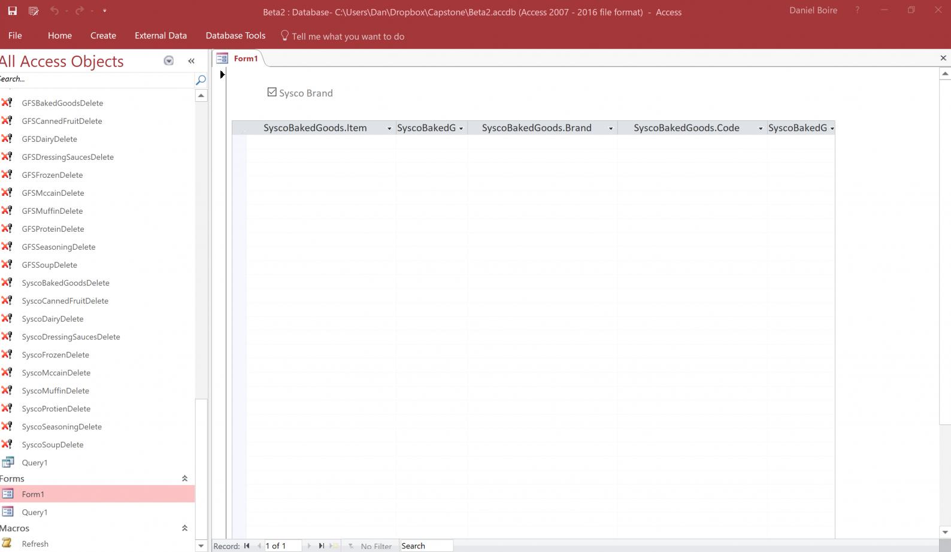Collapse the navigation pane with the double chevron
The height and width of the screenshot is (552, 951).
pyautogui.click(x=191, y=60)
